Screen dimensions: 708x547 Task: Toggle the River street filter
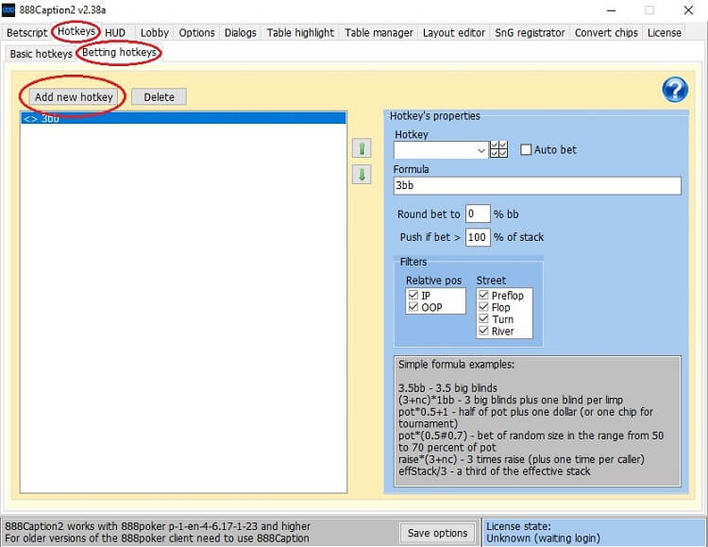[x=483, y=331]
